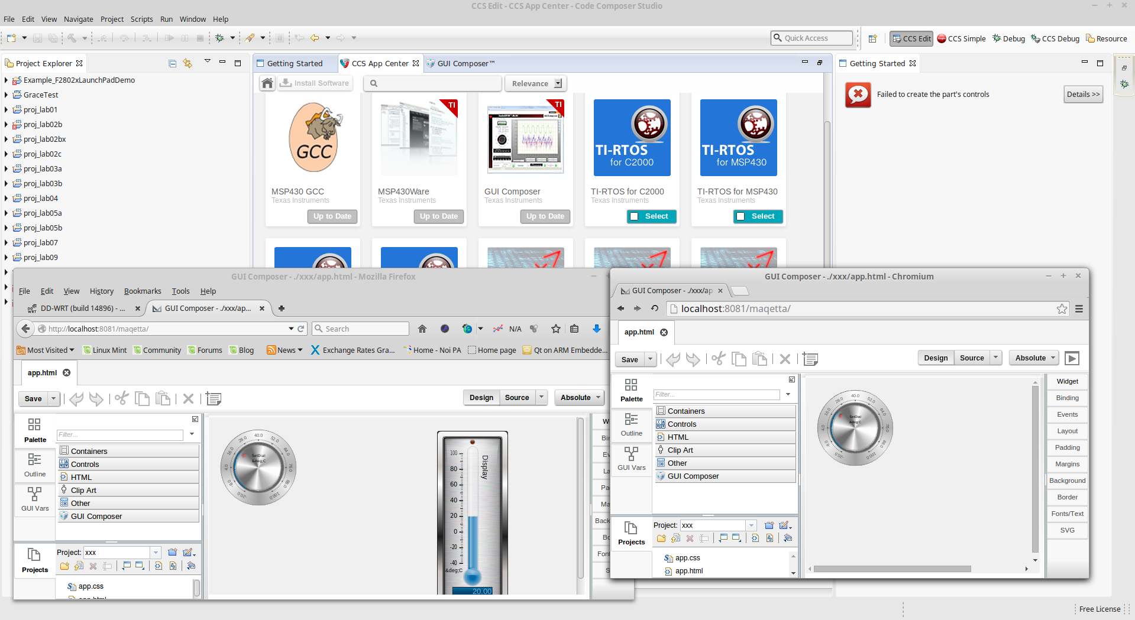Tick the Select checkbox for TI-RTOS for MSP430
The width and height of the screenshot is (1135, 620).
pos(741,216)
